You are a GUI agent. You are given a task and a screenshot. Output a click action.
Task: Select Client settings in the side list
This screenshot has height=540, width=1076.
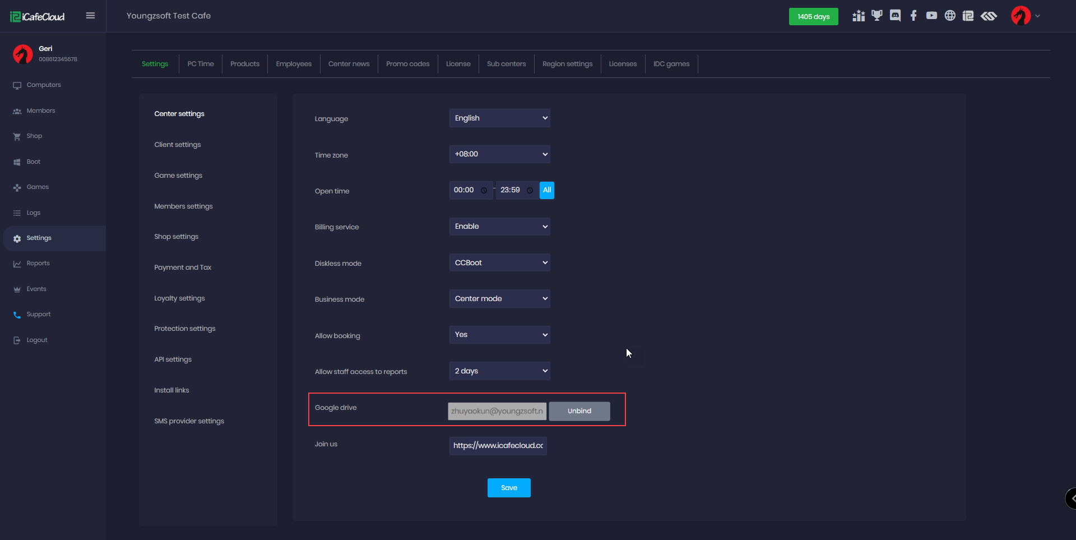178,145
